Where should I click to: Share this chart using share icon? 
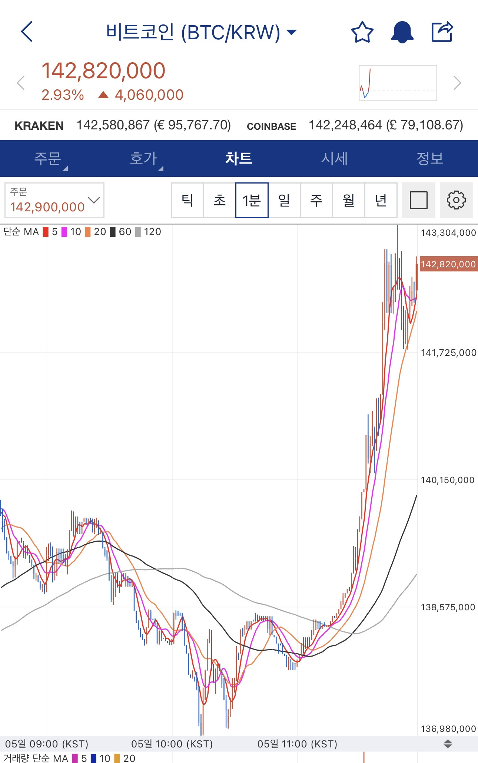click(442, 32)
